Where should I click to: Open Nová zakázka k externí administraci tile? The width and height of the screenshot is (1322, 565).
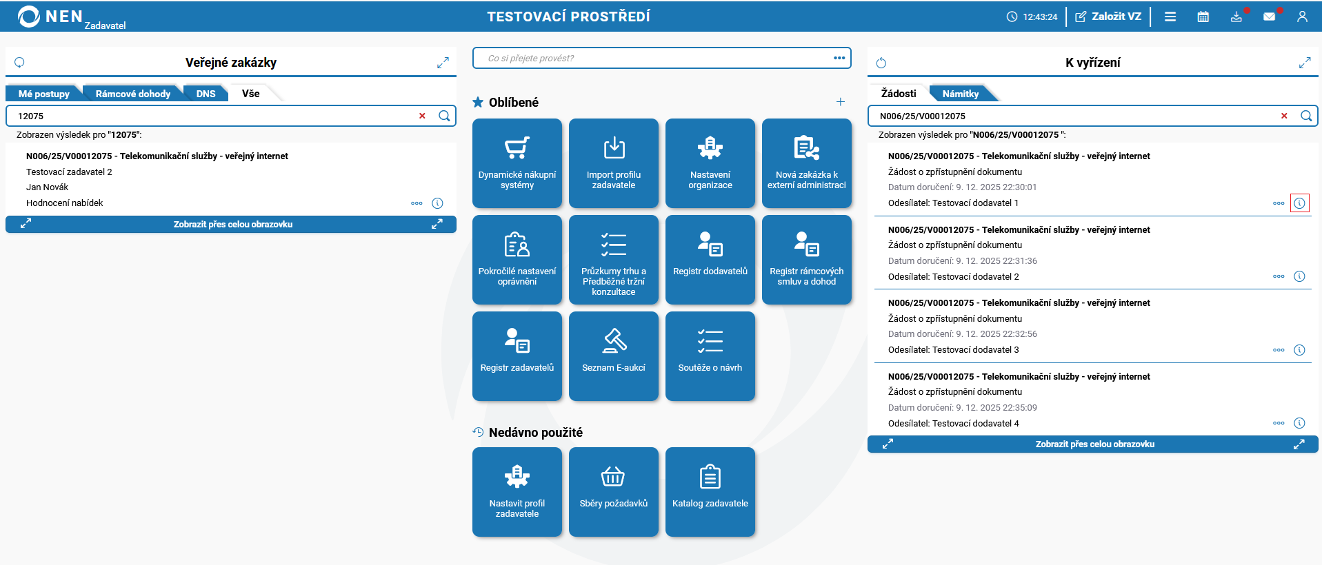point(807,163)
